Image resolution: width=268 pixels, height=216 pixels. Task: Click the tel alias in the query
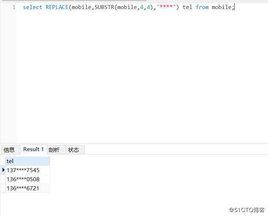tap(187, 7)
